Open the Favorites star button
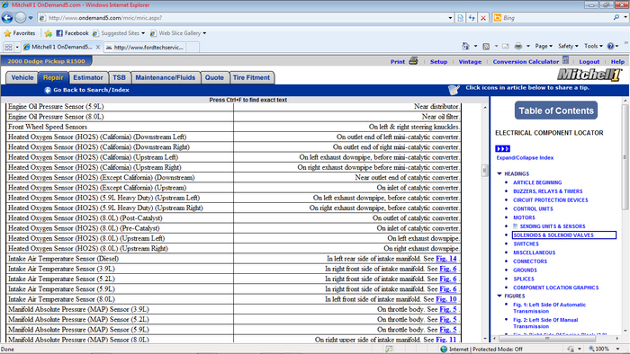This screenshot has width=630, height=354. (x=19, y=33)
